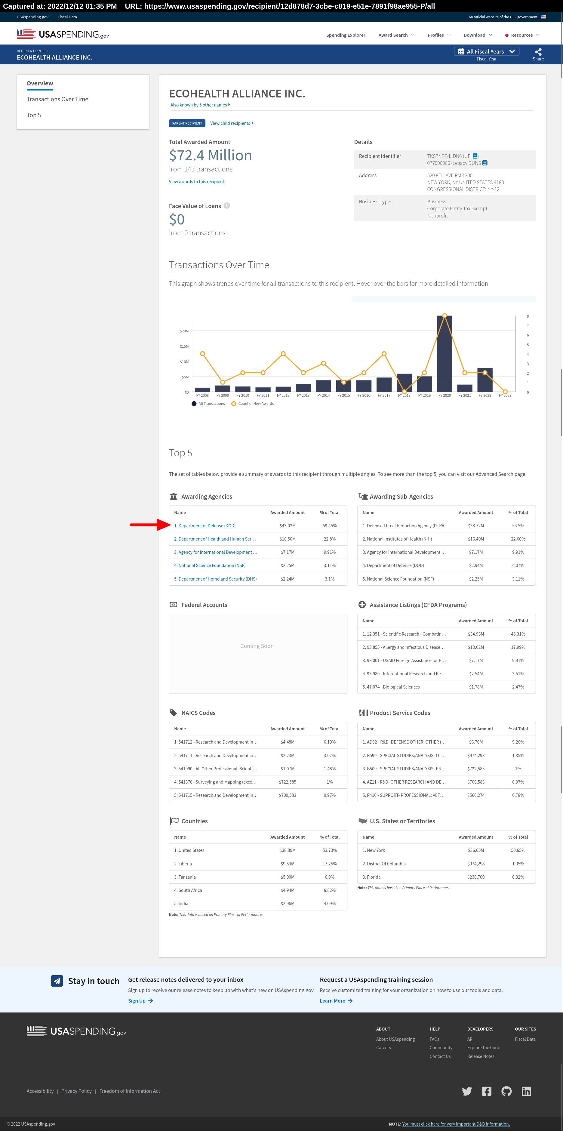Click the Federal Accounts money icon
The image size is (563, 1131).
(173, 605)
